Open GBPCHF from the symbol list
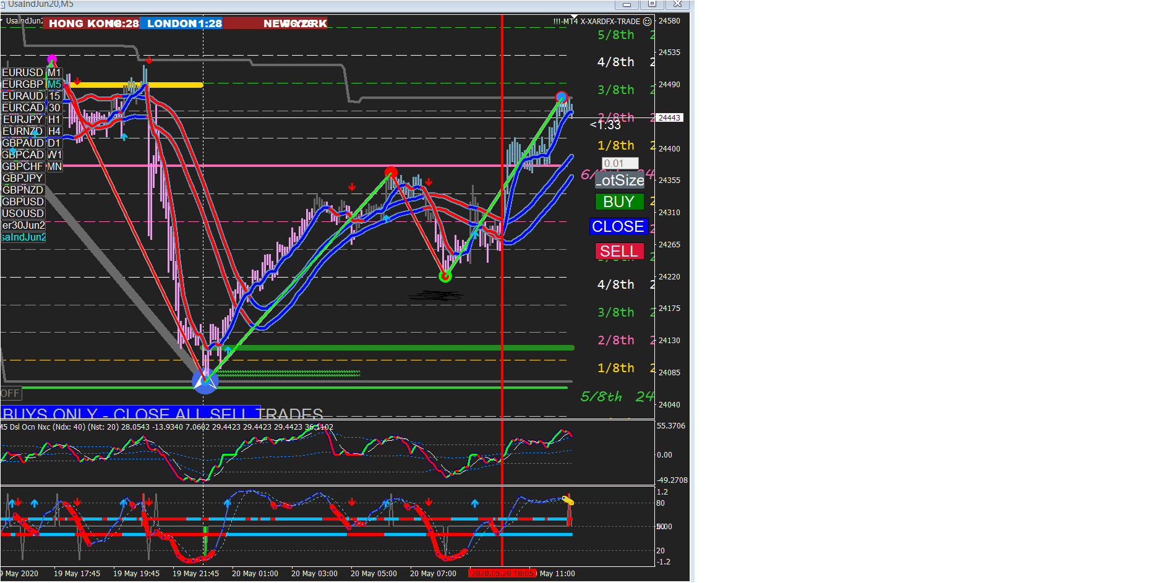The width and height of the screenshot is (1172, 583). pyautogui.click(x=23, y=166)
